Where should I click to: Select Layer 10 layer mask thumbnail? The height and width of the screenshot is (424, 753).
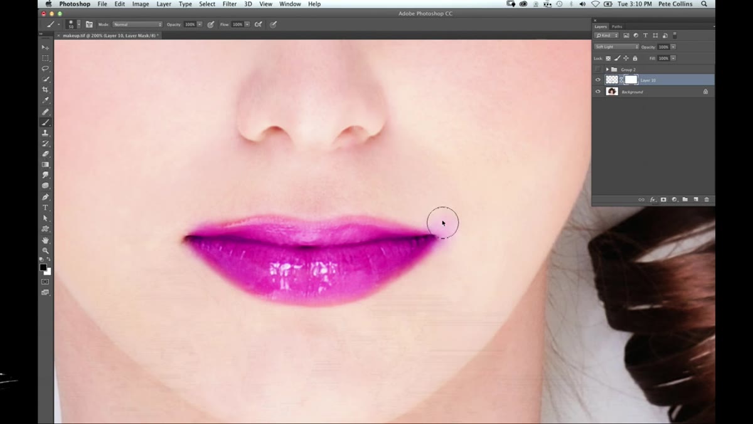[x=631, y=80]
